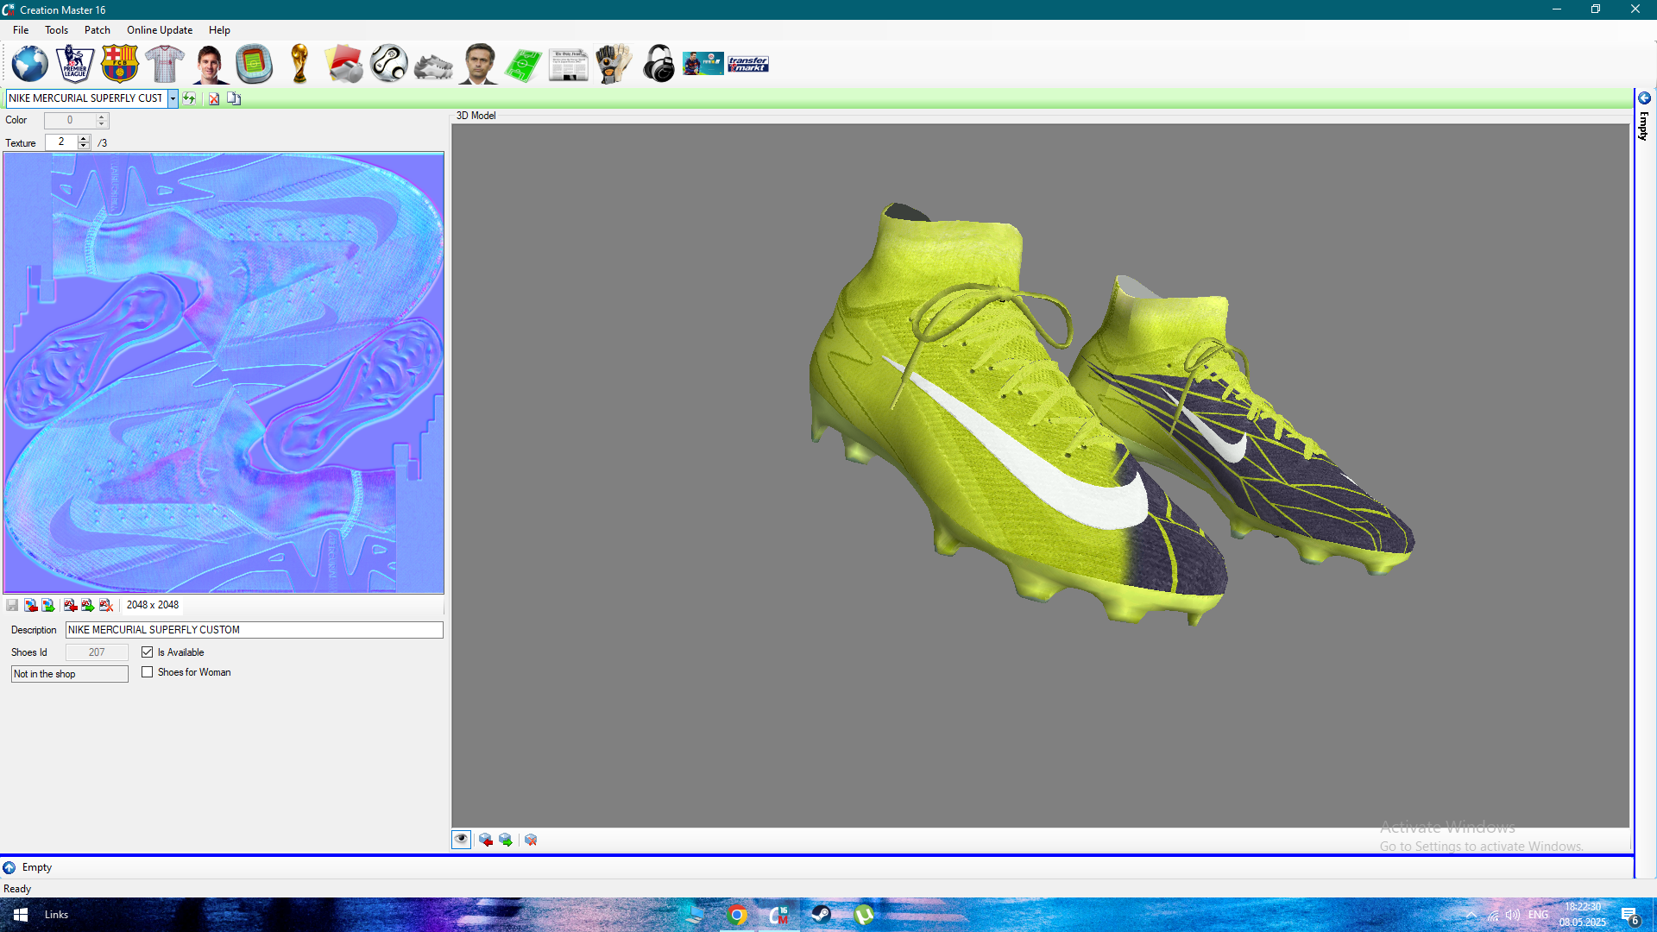Image resolution: width=1657 pixels, height=932 pixels.
Task: Open the Help menu
Action: coord(219,29)
